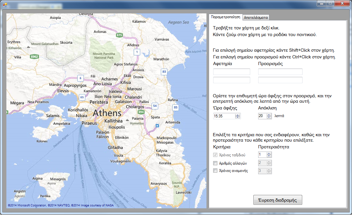Click the Athens label on the map
This screenshot has width=352, height=215.
click(107, 113)
